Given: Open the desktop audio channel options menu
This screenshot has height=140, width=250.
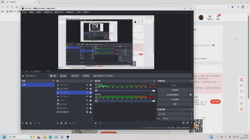Looking at the screenshot, I should tap(96, 97).
